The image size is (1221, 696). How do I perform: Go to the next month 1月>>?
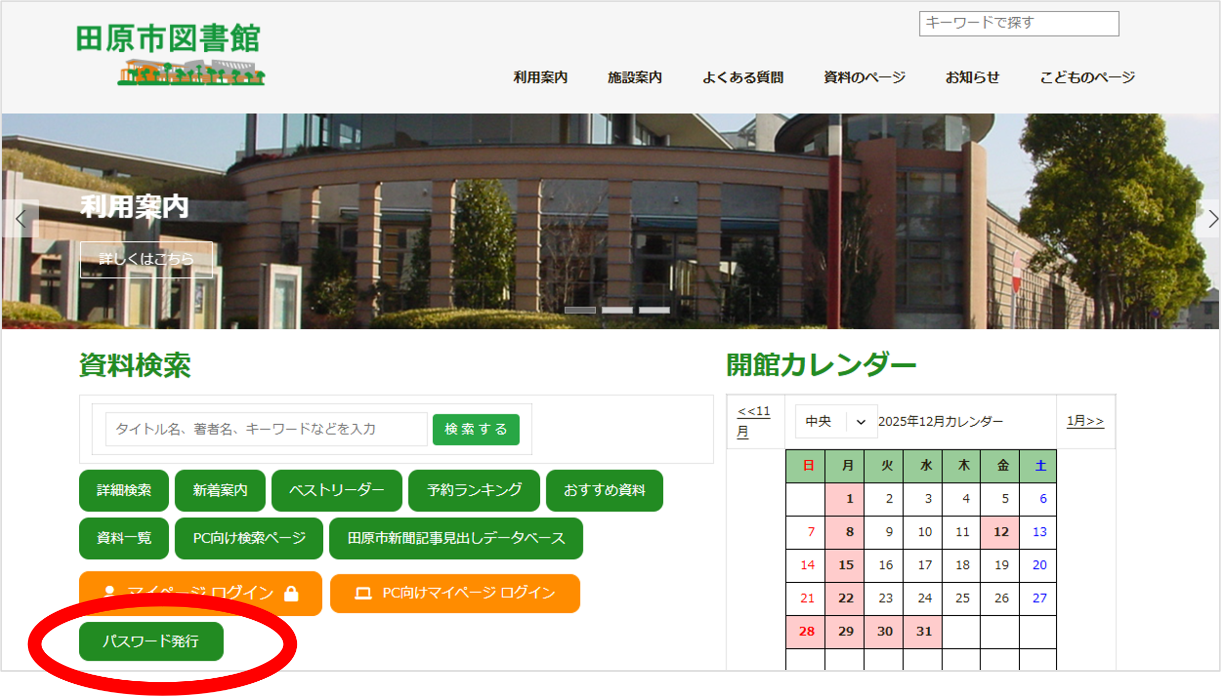(1085, 421)
